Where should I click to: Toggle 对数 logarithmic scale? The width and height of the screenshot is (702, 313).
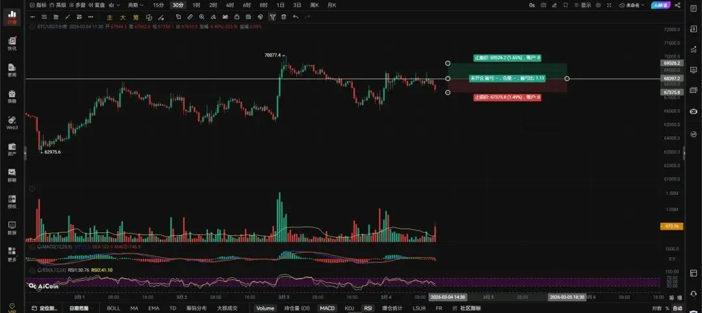pos(656,308)
